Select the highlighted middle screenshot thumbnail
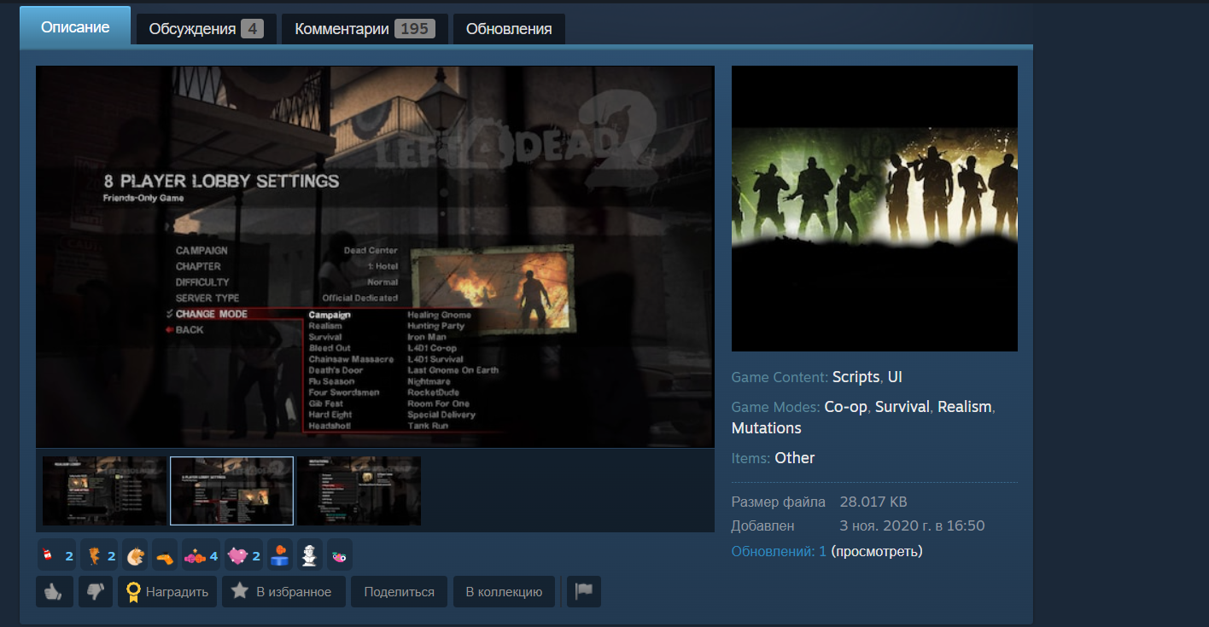 (x=231, y=491)
